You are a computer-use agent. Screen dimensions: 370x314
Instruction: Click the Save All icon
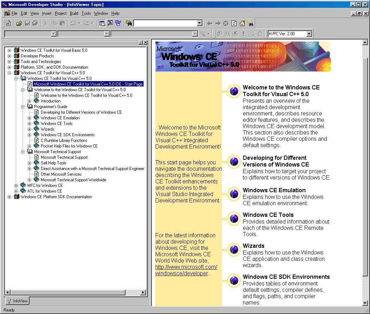pyautogui.click(x=35, y=23)
